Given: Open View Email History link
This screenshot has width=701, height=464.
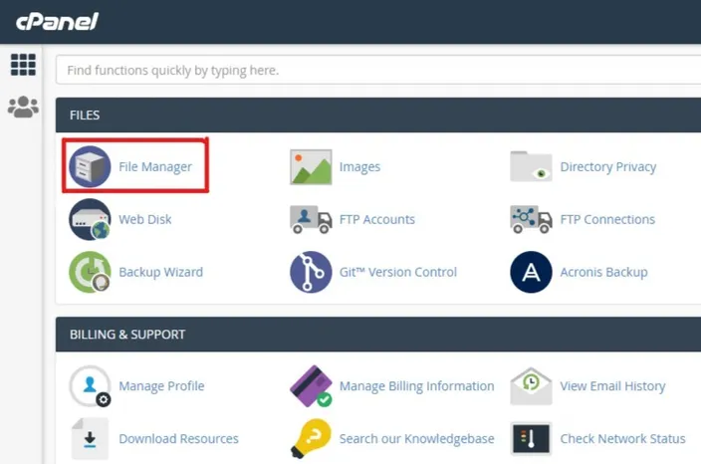Looking at the screenshot, I should (x=612, y=385).
